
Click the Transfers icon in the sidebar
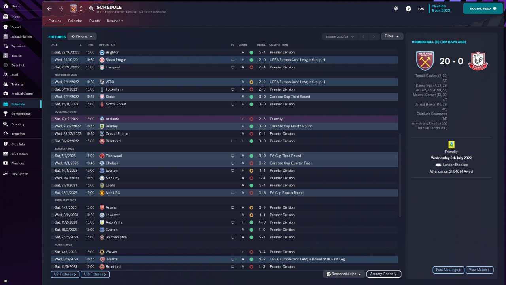(x=6, y=134)
